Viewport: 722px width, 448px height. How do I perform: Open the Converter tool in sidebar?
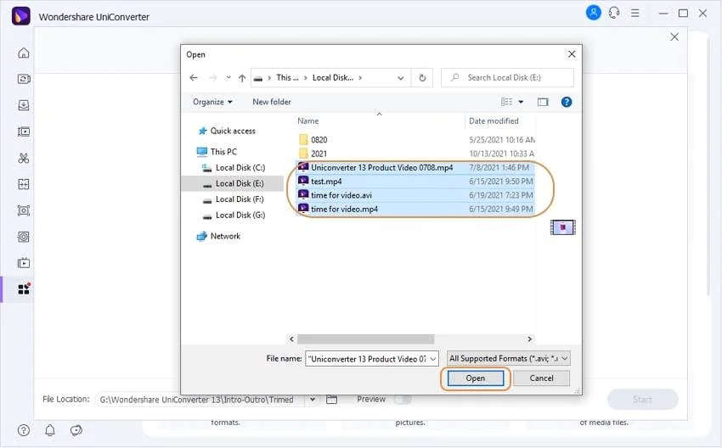click(24, 79)
